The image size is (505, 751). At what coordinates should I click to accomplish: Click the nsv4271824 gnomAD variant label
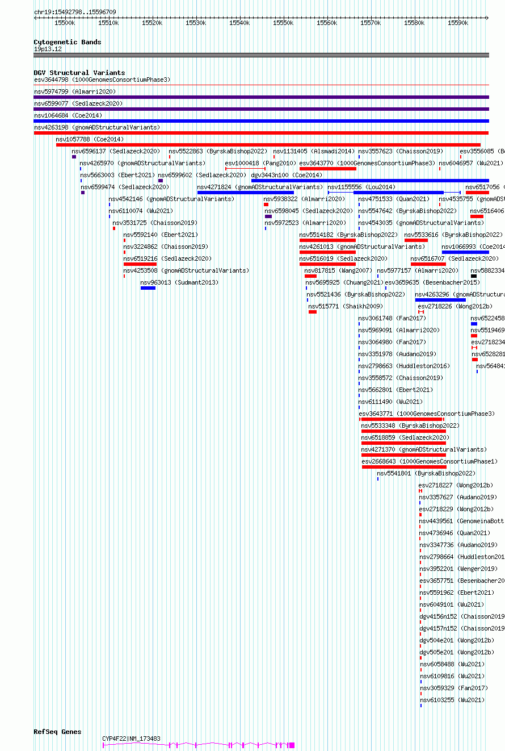[260, 187]
